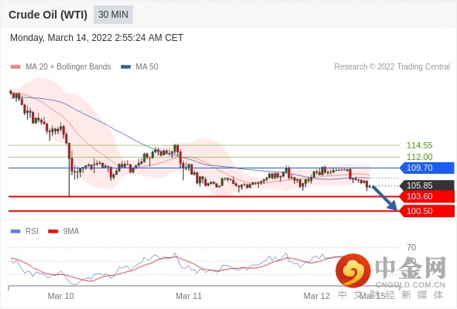Click the Crude Oil (WTI) title
Image resolution: width=457 pixels, height=309 pixels.
tap(48, 15)
